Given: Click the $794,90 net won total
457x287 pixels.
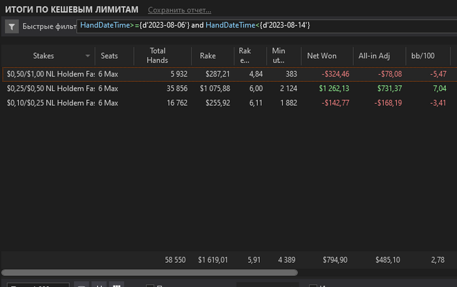Looking at the screenshot, I should pos(335,260).
